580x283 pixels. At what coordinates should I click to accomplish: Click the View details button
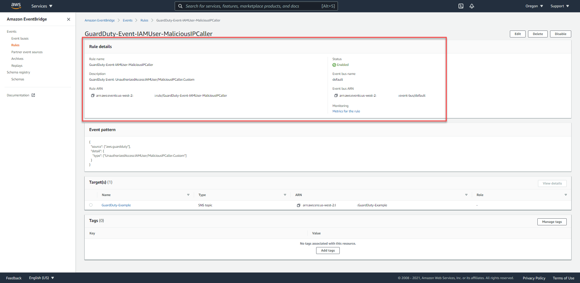point(552,183)
